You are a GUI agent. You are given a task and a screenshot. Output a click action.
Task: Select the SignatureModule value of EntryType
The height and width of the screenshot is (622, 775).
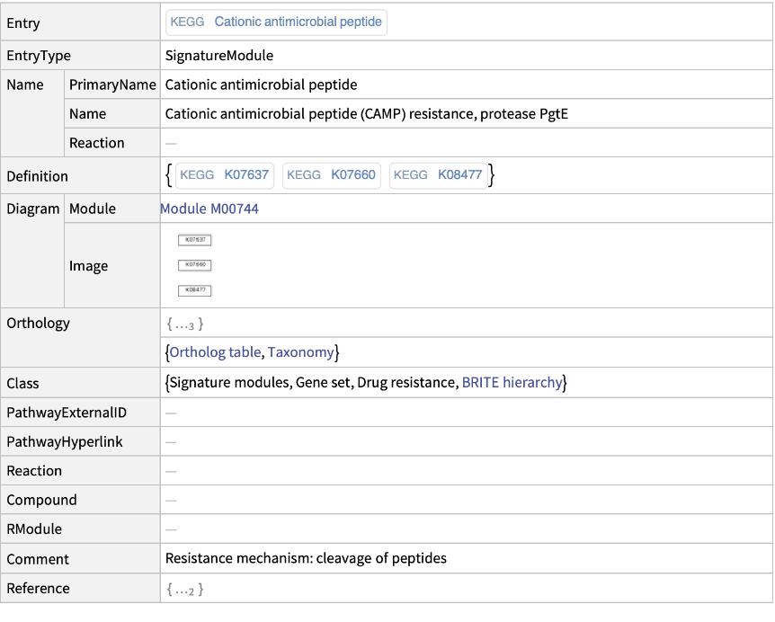coord(219,56)
